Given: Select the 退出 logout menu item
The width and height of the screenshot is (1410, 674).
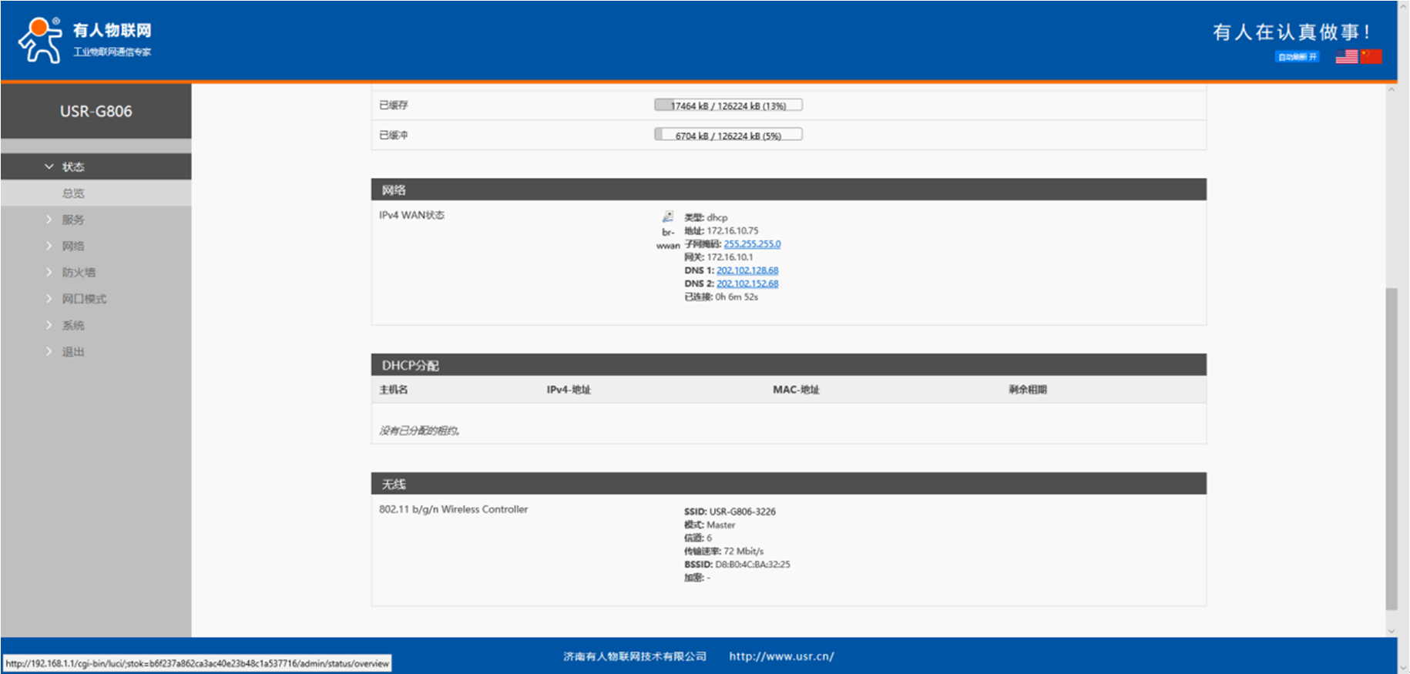Looking at the screenshot, I should (x=72, y=351).
